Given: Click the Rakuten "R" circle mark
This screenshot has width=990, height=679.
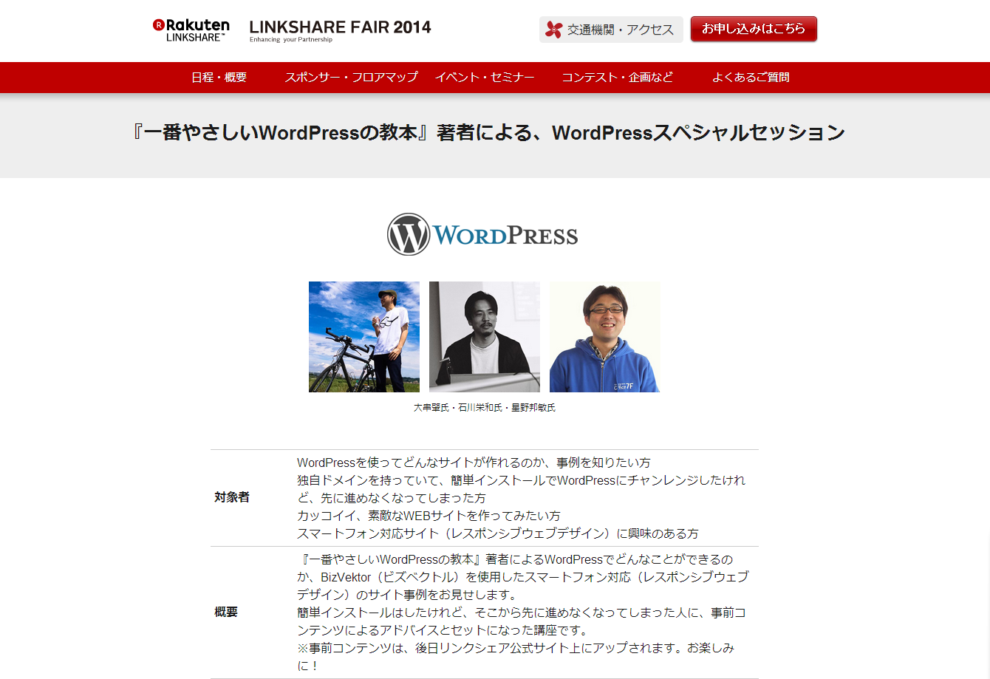Looking at the screenshot, I should click(x=157, y=24).
